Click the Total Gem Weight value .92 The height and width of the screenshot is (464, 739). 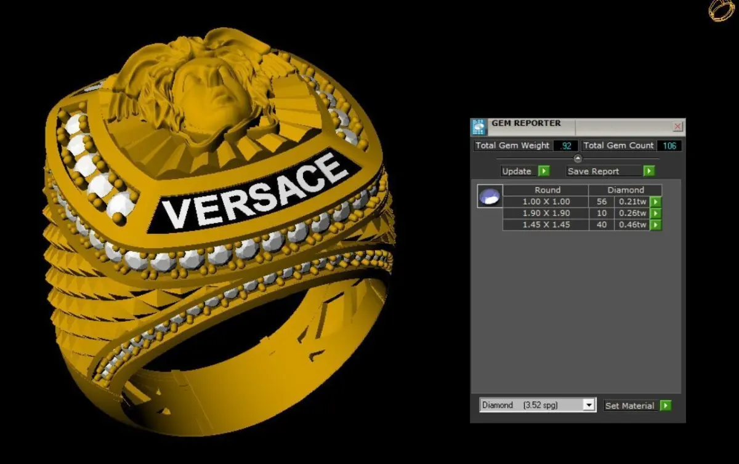tap(565, 146)
